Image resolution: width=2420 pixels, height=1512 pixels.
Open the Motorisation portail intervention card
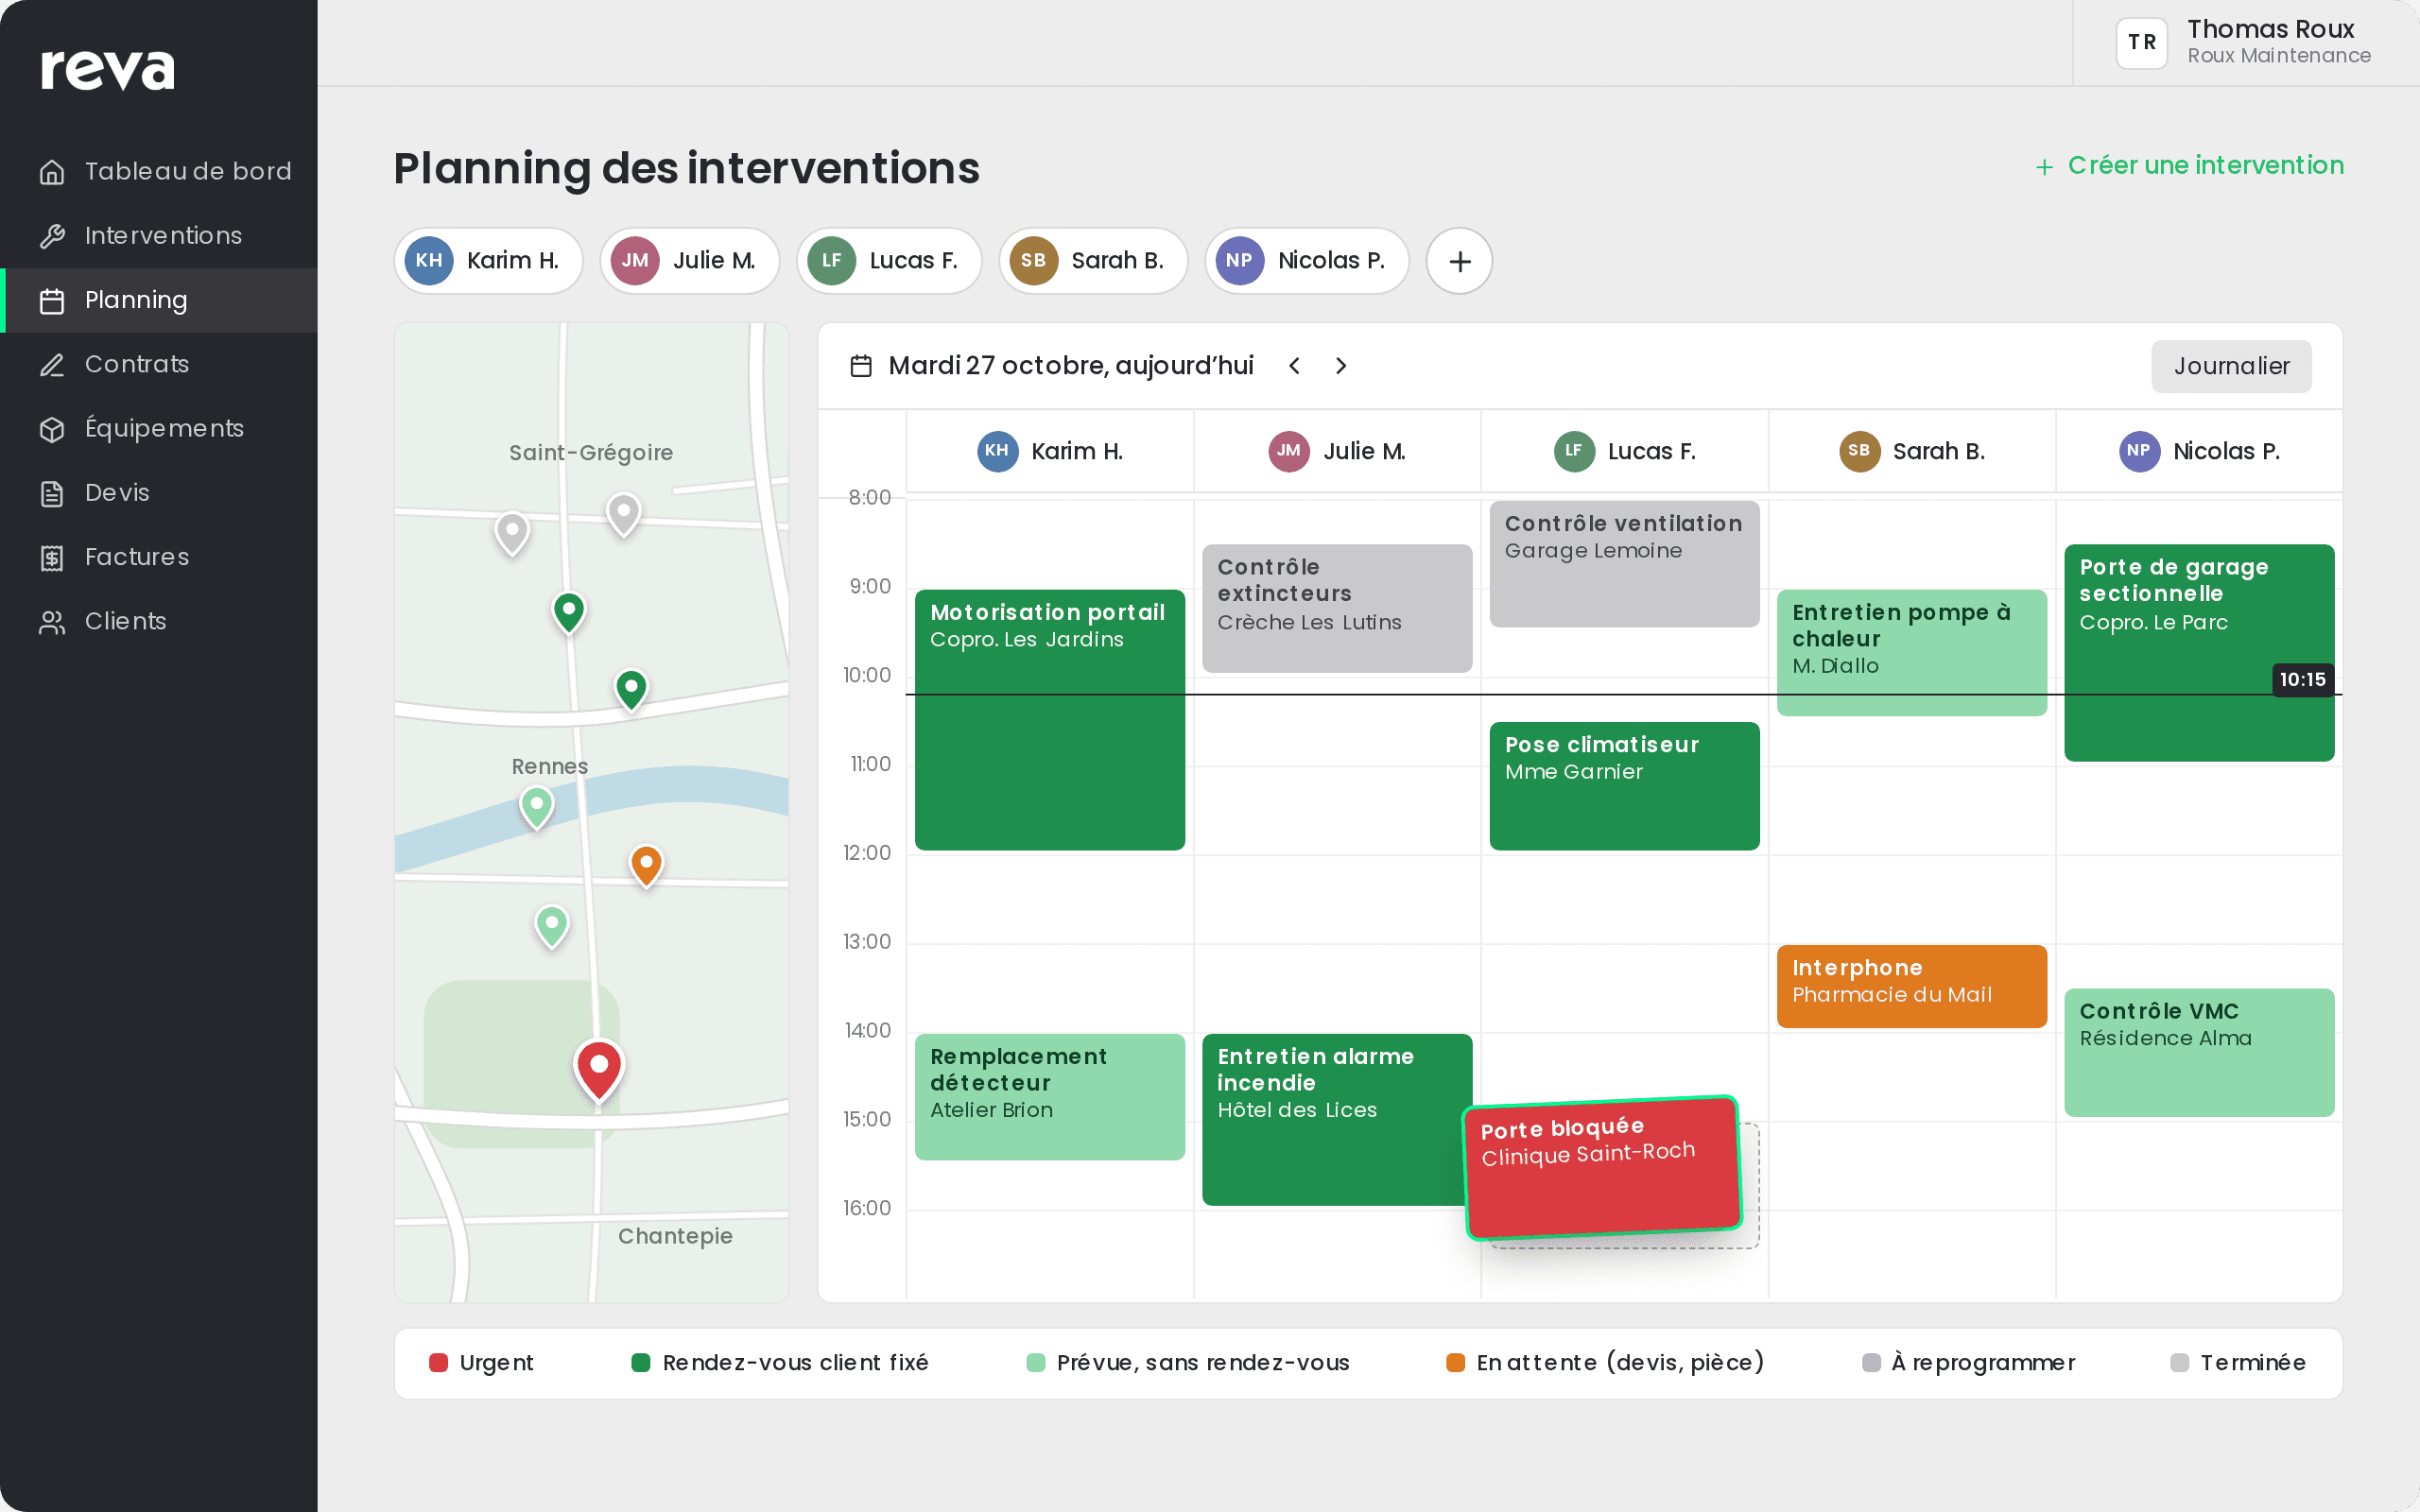[x=1050, y=720]
